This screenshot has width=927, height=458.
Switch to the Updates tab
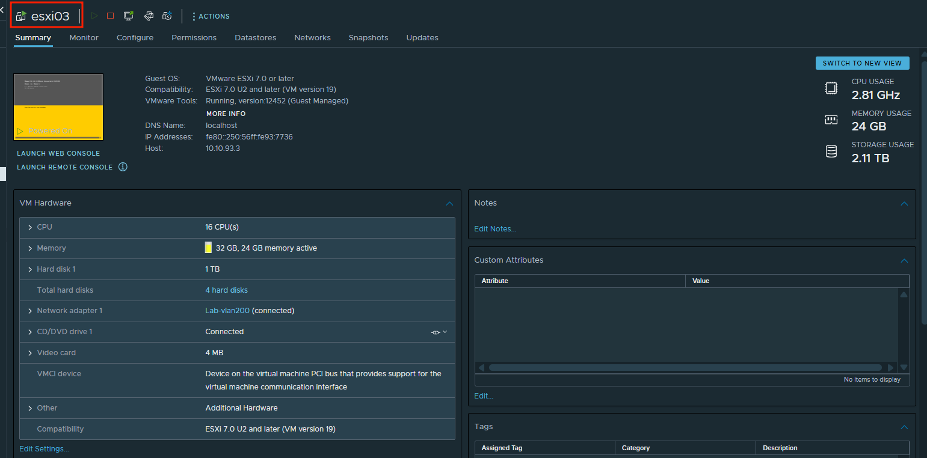point(422,37)
